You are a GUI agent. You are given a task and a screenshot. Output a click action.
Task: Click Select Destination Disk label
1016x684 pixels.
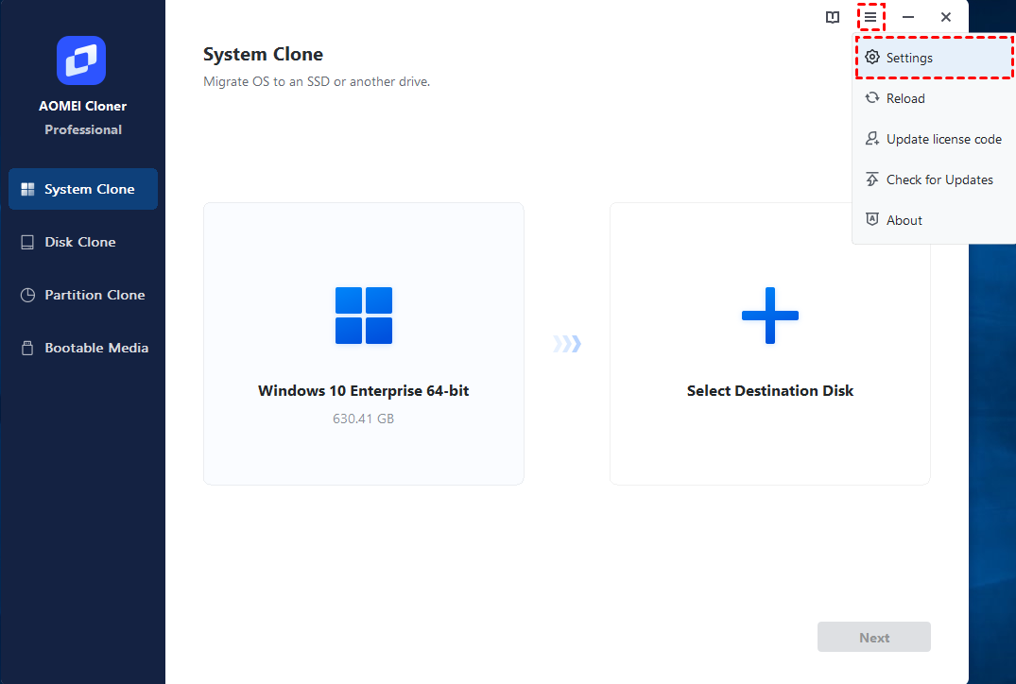pos(769,390)
